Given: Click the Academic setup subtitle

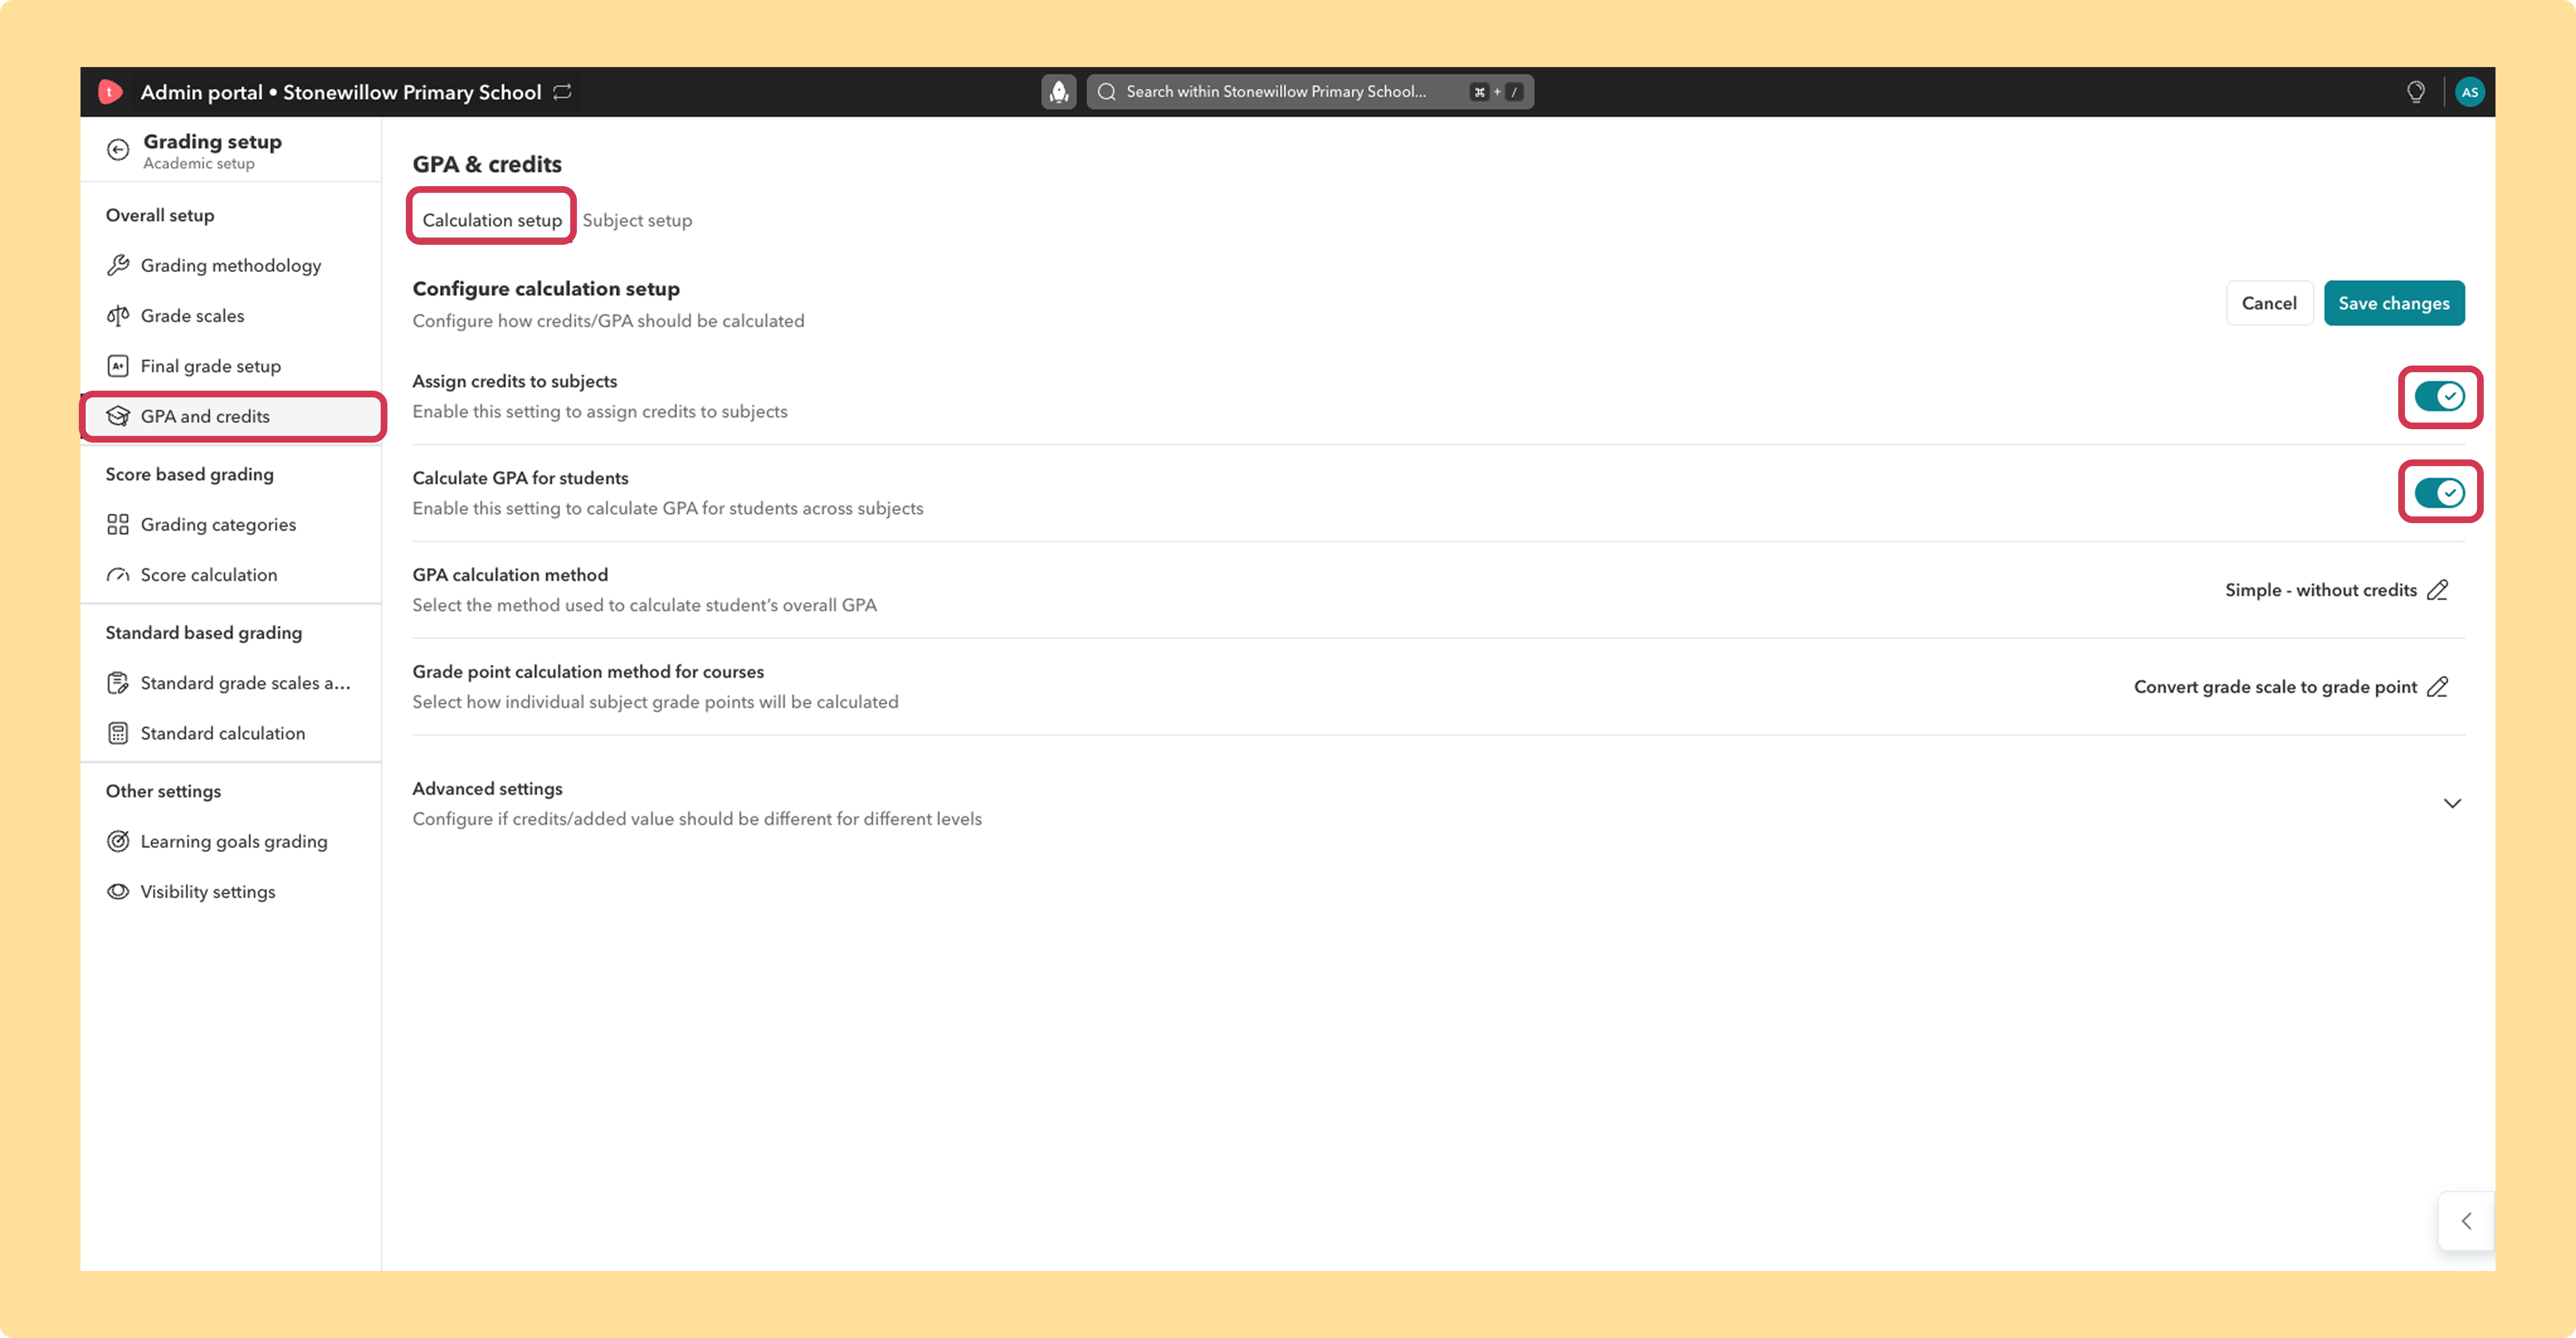Looking at the screenshot, I should tap(199, 164).
